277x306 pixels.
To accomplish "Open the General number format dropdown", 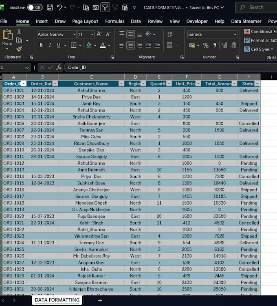I will pyautogui.click(x=235, y=34).
